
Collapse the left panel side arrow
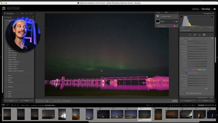[x=1, y=57]
